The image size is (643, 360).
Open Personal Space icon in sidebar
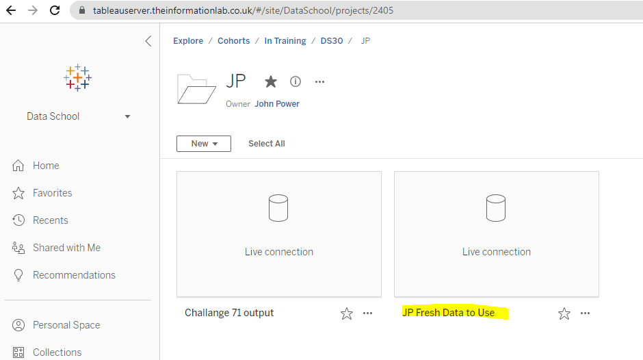18,325
